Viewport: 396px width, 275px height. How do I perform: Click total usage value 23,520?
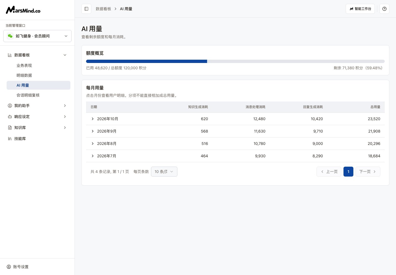click(x=374, y=119)
